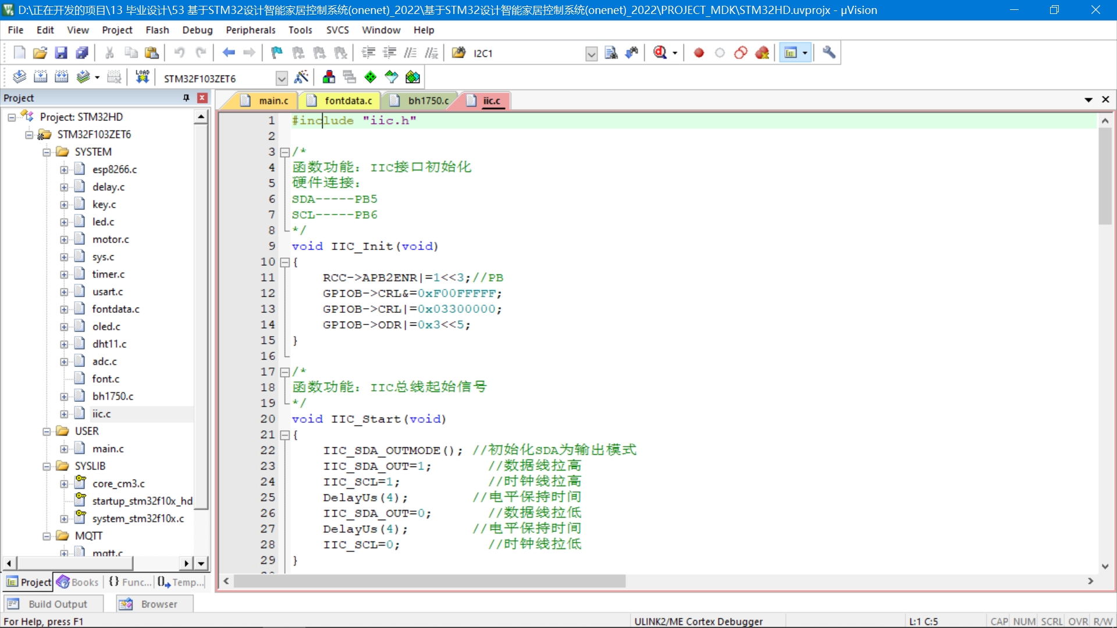Open Configuration wrench icon
The image size is (1117, 628).
[829, 53]
